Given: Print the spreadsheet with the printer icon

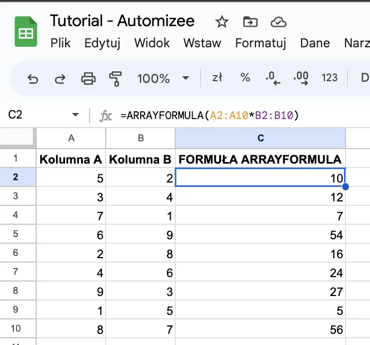Looking at the screenshot, I should click(88, 78).
